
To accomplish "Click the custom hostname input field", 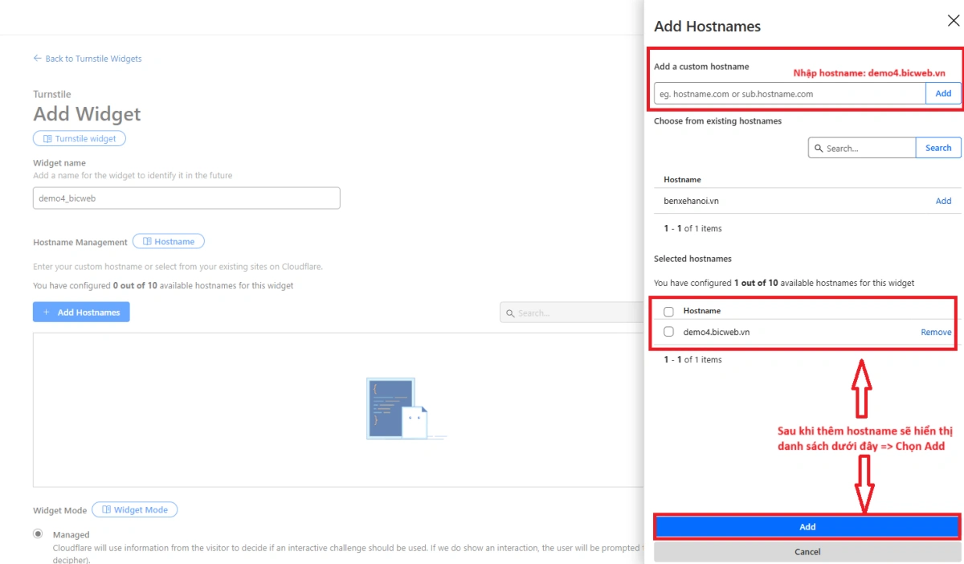I will tap(790, 93).
